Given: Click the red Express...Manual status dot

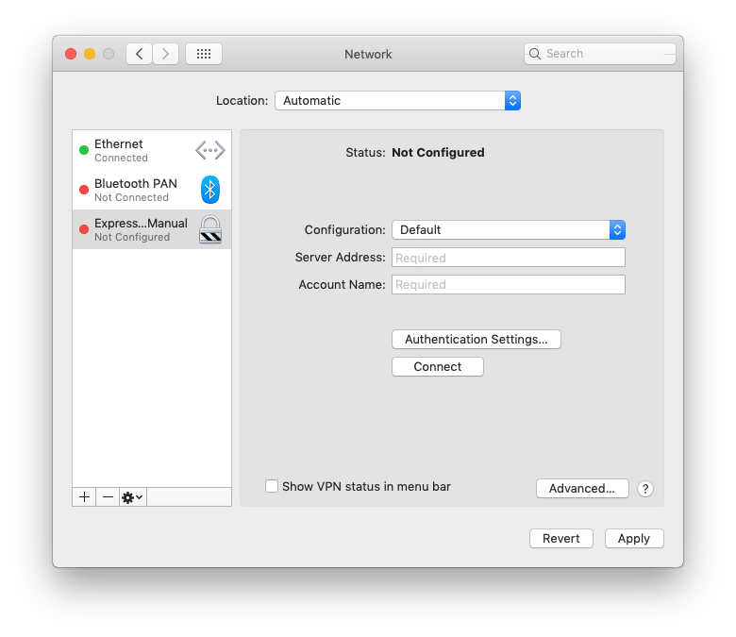Looking at the screenshot, I should tap(84, 229).
